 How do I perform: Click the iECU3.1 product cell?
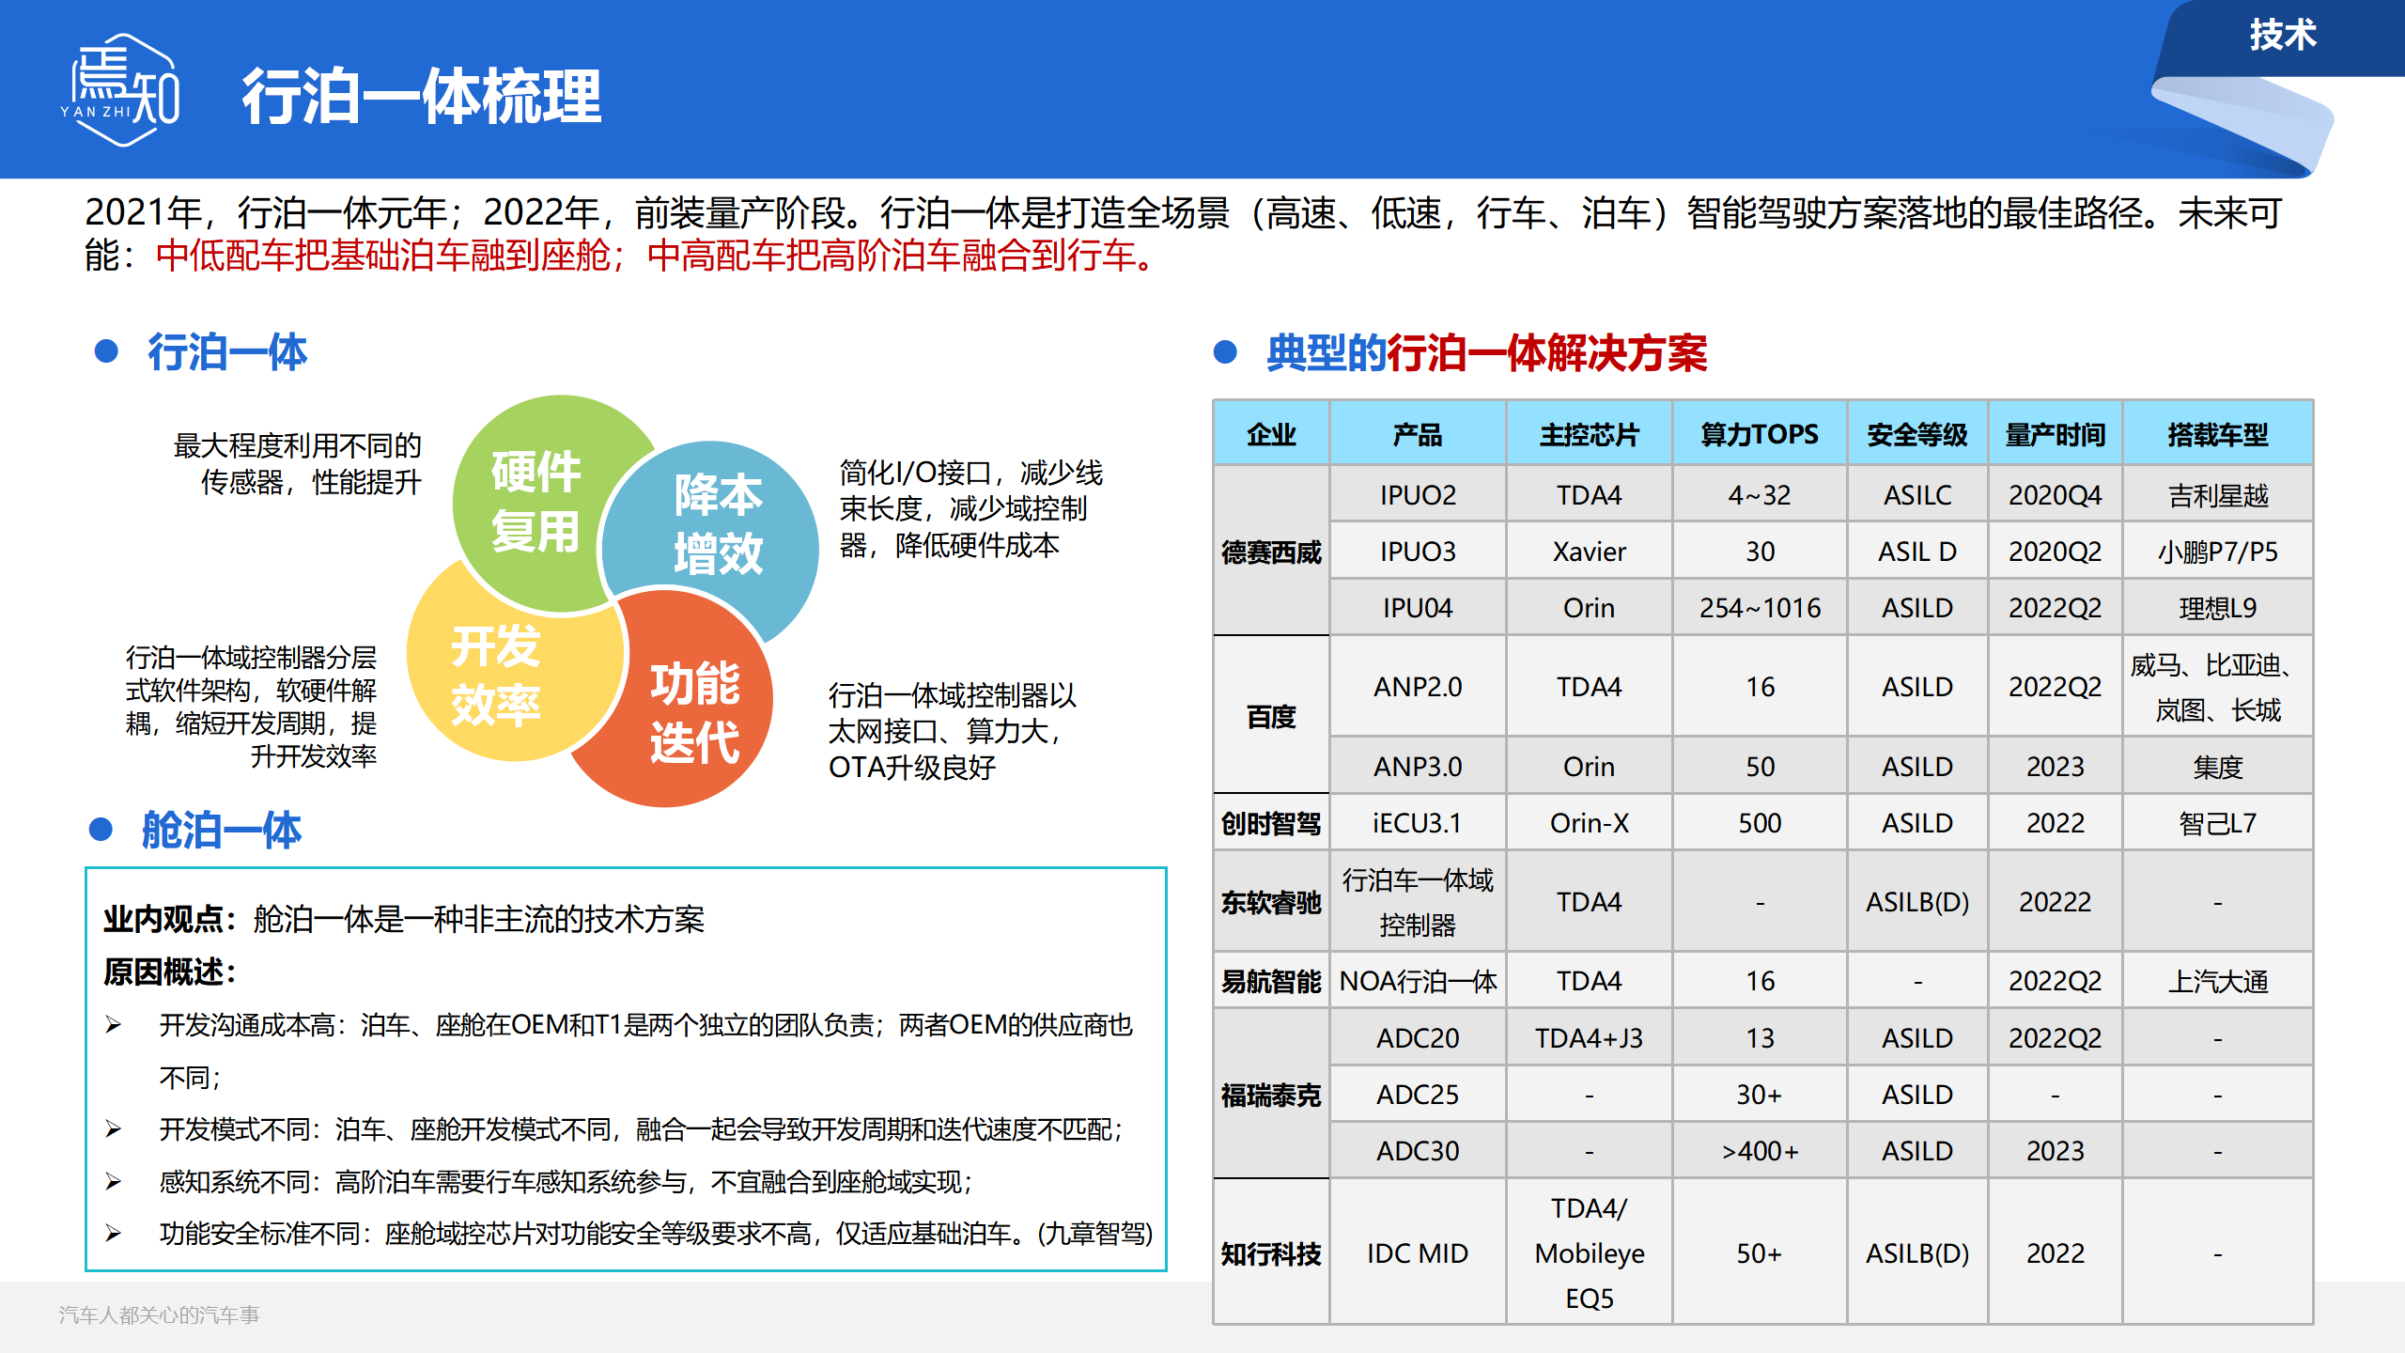point(1418,823)
